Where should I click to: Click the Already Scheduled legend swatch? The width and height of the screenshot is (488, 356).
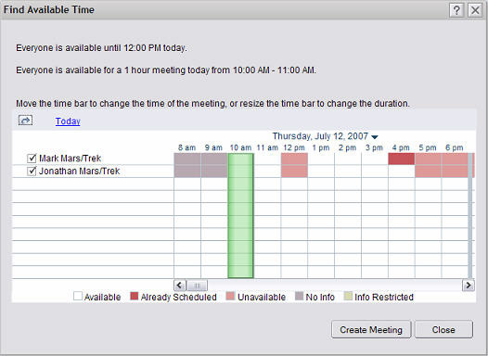pos(135,296)
